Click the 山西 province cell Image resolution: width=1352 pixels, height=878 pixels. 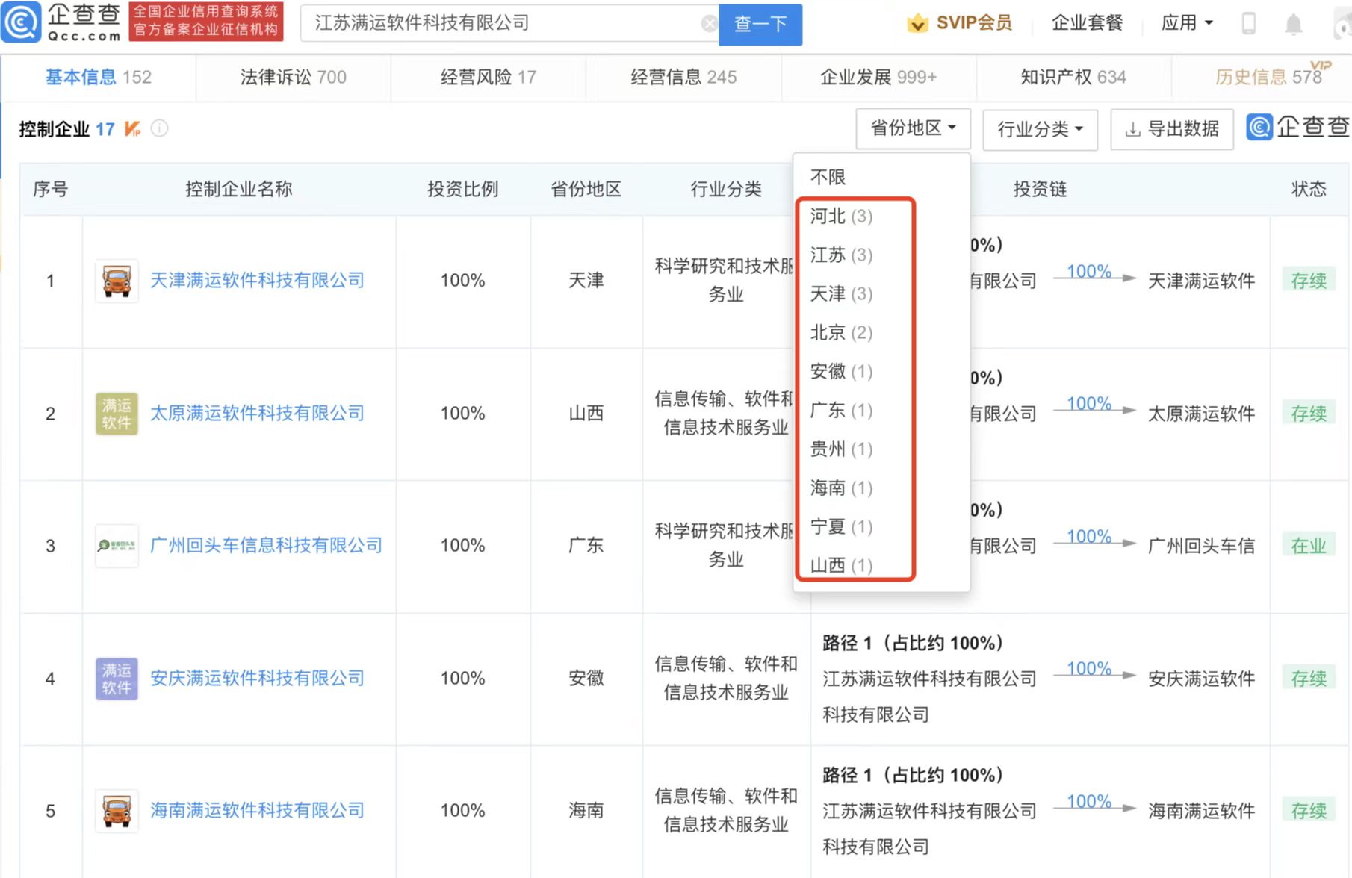point(586,414)
